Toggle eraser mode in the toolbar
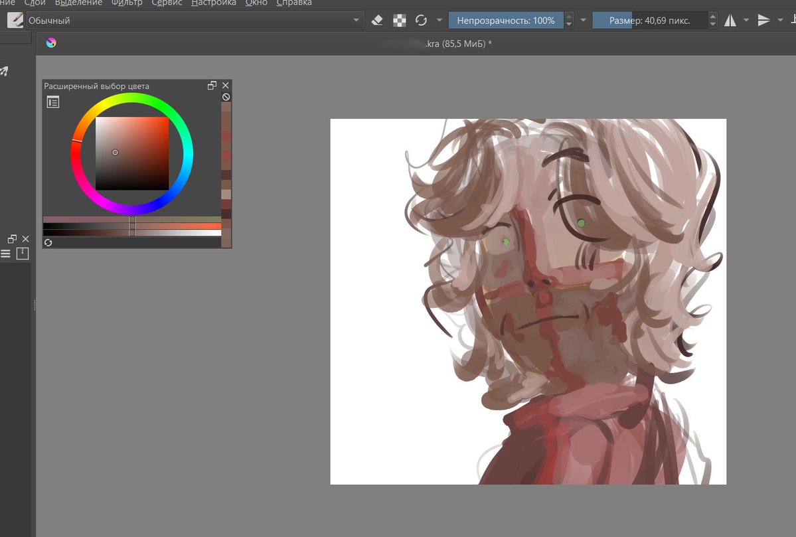Image resolution: width=796 pixels, height=537 pixels. pyautogui.click(x=377, y=21)
